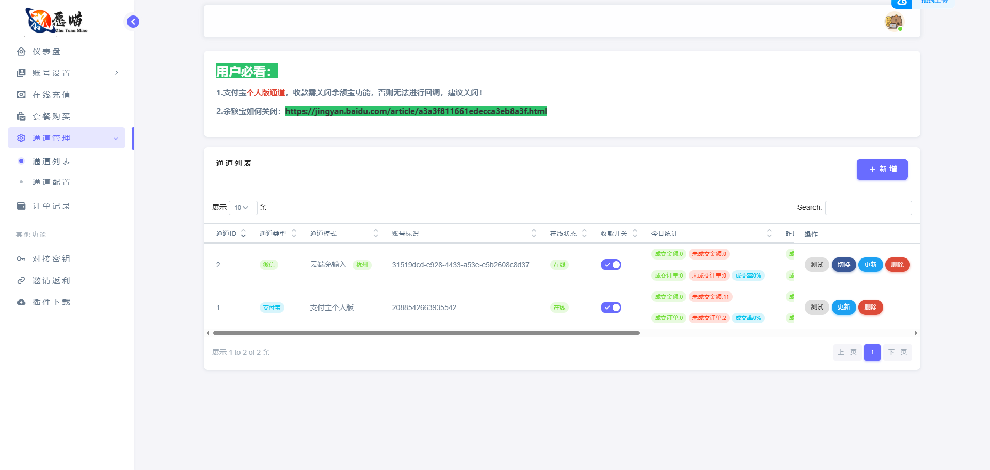Screen dimensions: 990x470
Task: Click the plugin download cloud icon
Action: [x=21, y=302]
